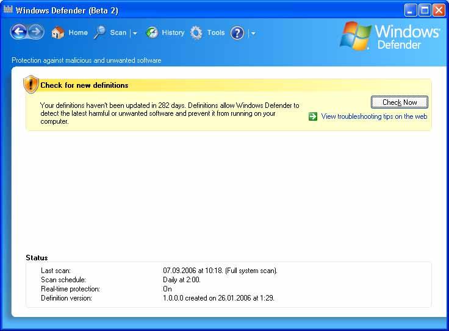Image resolution: width=449 pixels, height=331 pixels.
Task: Click the Check Now button
Action: tap(400, 102)
